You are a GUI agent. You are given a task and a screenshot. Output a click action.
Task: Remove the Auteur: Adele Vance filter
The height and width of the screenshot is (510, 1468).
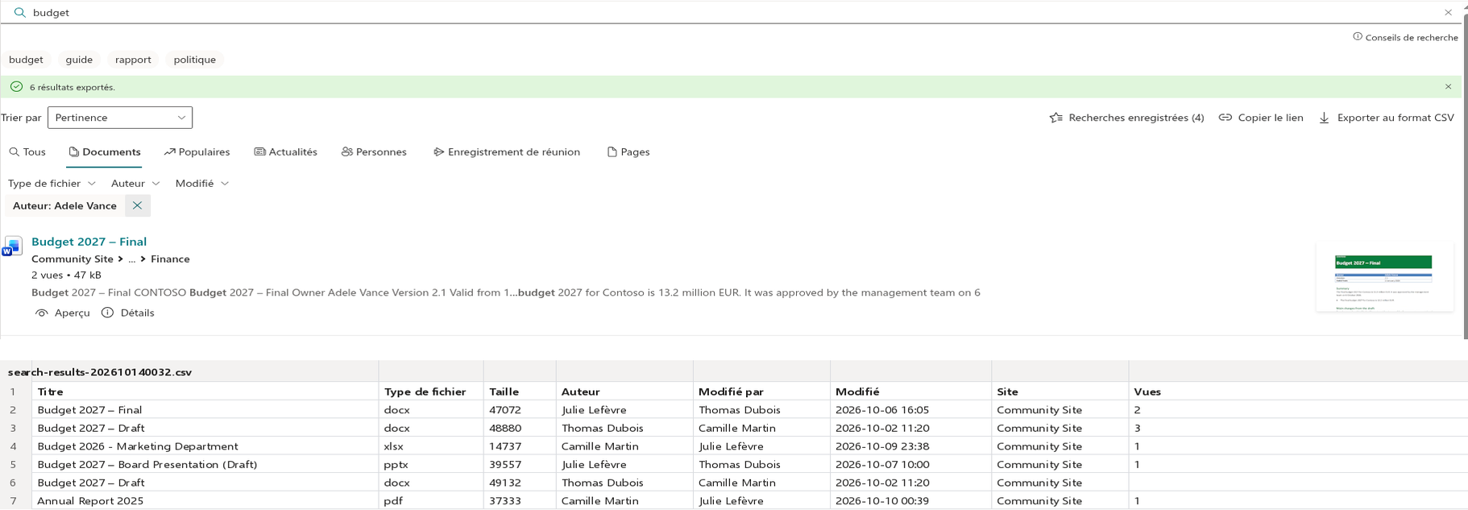(138, 205)
